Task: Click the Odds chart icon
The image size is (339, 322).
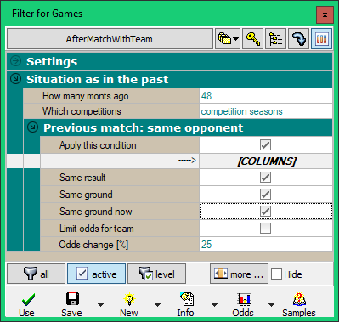Action: point(244,299)
